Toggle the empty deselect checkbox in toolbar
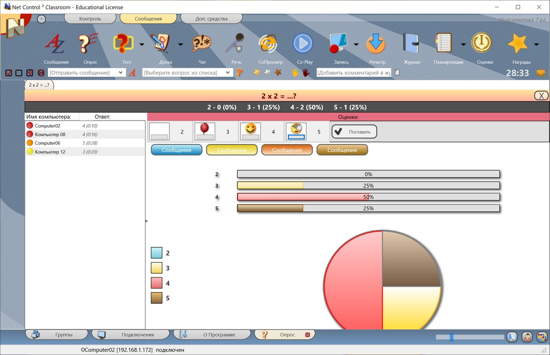The width and height of the screenshot is (550, 355). point(19,73)
